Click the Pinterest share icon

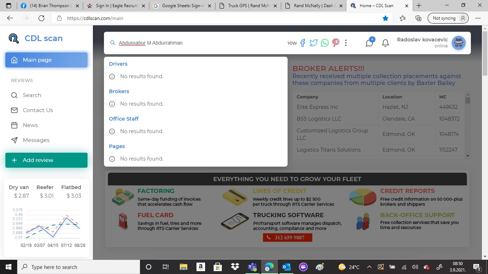point(335,43)
